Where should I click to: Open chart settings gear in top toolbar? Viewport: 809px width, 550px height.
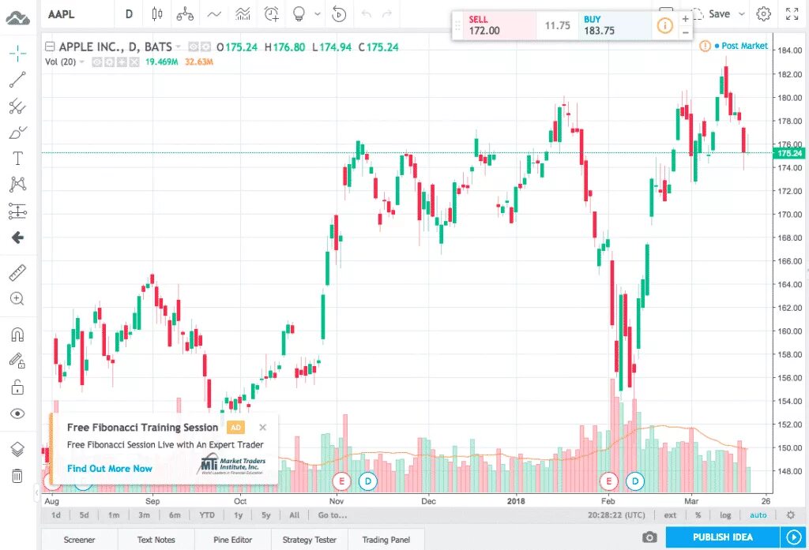click(x=764, y=14)
